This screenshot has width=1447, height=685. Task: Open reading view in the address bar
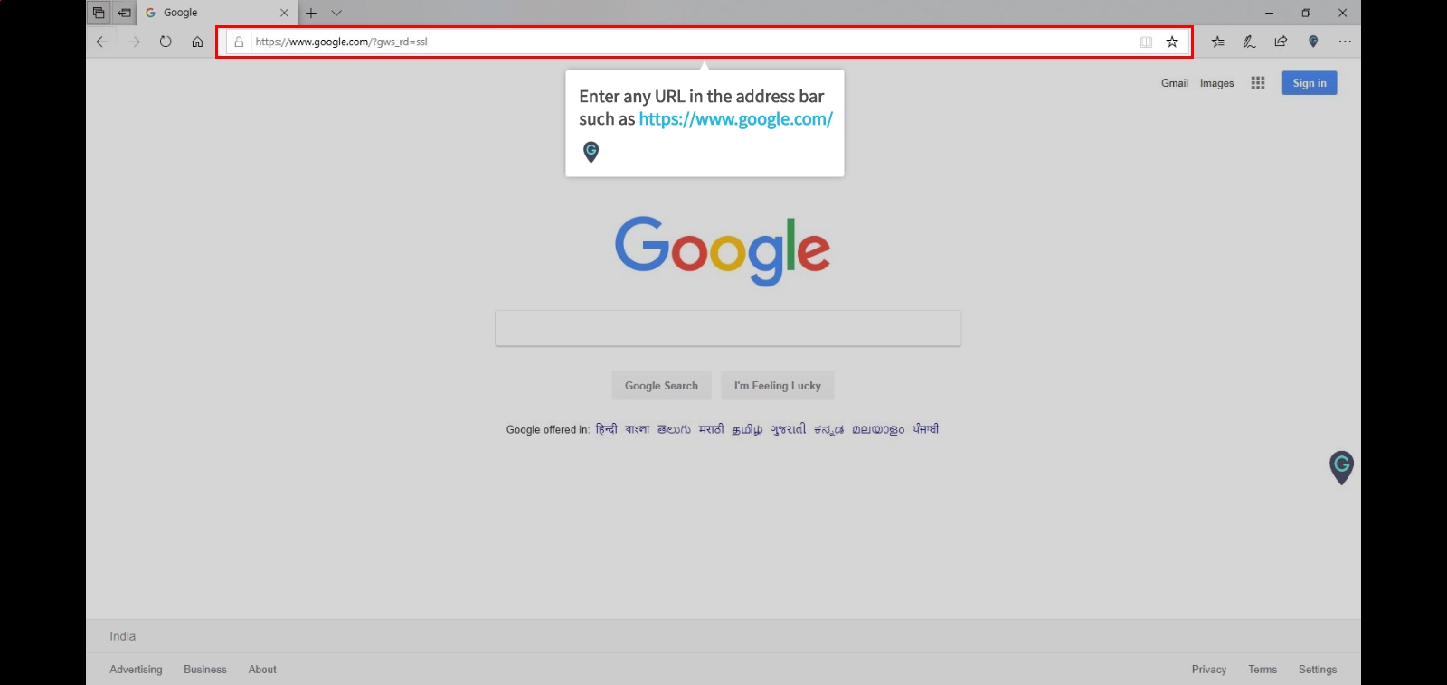click(1146, 42)
